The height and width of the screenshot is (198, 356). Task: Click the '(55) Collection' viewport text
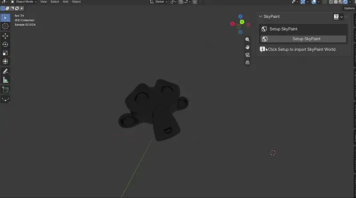[24, 20]
